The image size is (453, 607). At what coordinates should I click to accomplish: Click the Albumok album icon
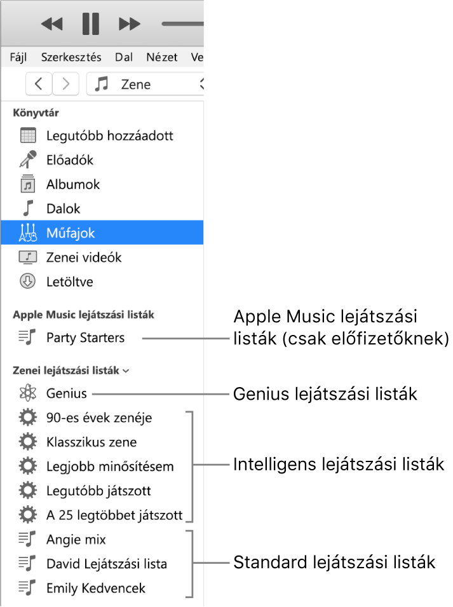coord(27,184)
